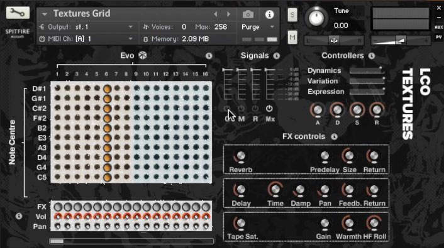This screenshot has height=248, width=444.
Task: Open the wrench instrument options
Action: click(18, 13)
